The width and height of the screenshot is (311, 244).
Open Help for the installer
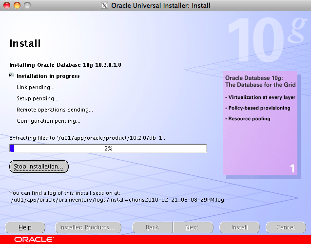point(25,227)
